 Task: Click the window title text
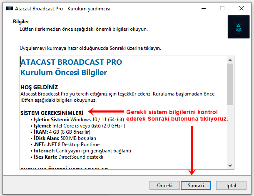pyautogui.click(x=62, y=9)
